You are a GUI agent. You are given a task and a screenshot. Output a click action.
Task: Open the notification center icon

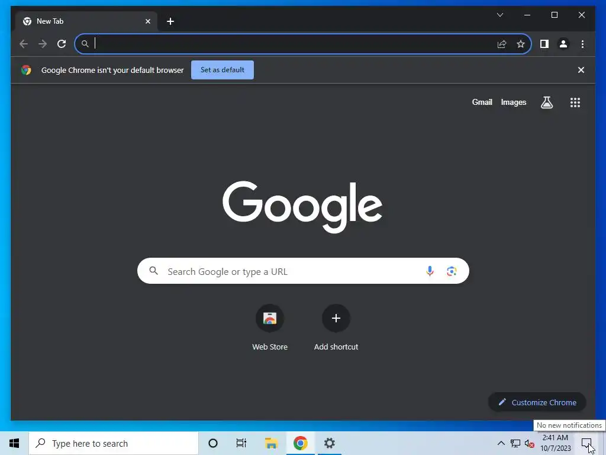pyautogui.click(x=586, y=443)
